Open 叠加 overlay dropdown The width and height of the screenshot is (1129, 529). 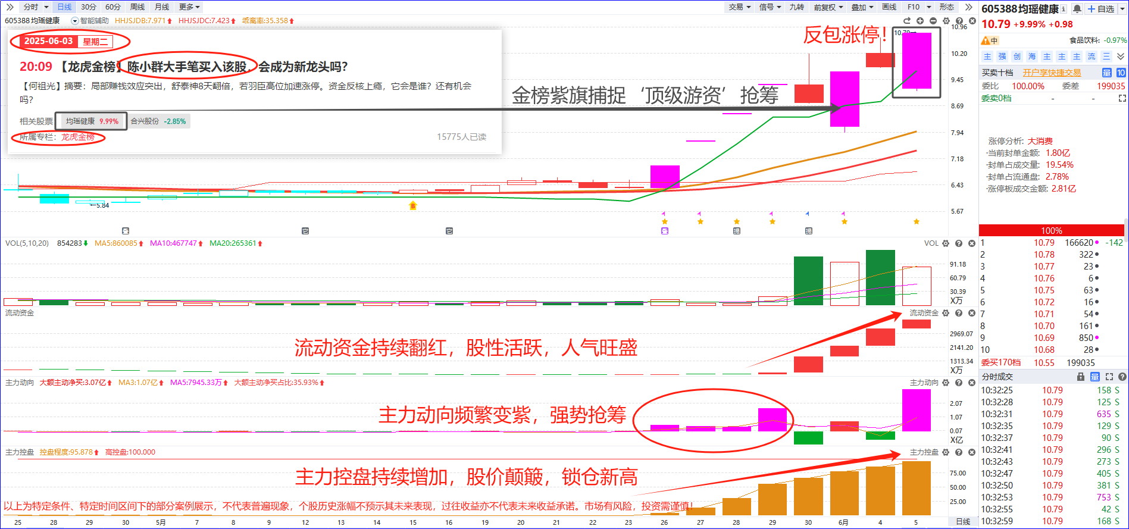(862, 7)
